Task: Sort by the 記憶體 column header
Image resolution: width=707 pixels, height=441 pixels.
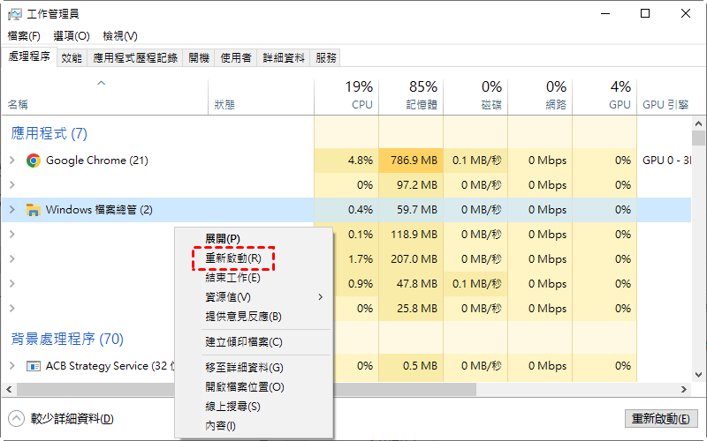Action: point(411,96)
